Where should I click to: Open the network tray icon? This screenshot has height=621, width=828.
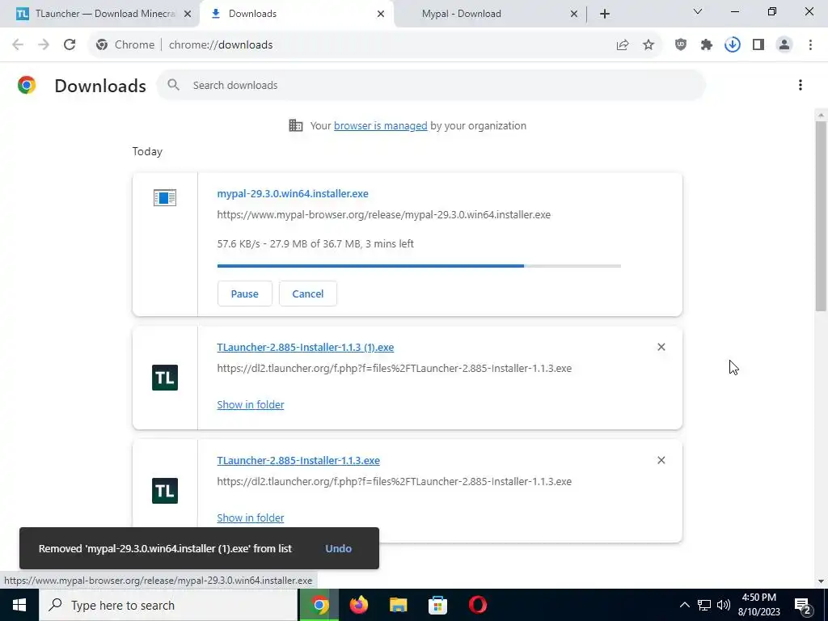(x=704, y=605)
